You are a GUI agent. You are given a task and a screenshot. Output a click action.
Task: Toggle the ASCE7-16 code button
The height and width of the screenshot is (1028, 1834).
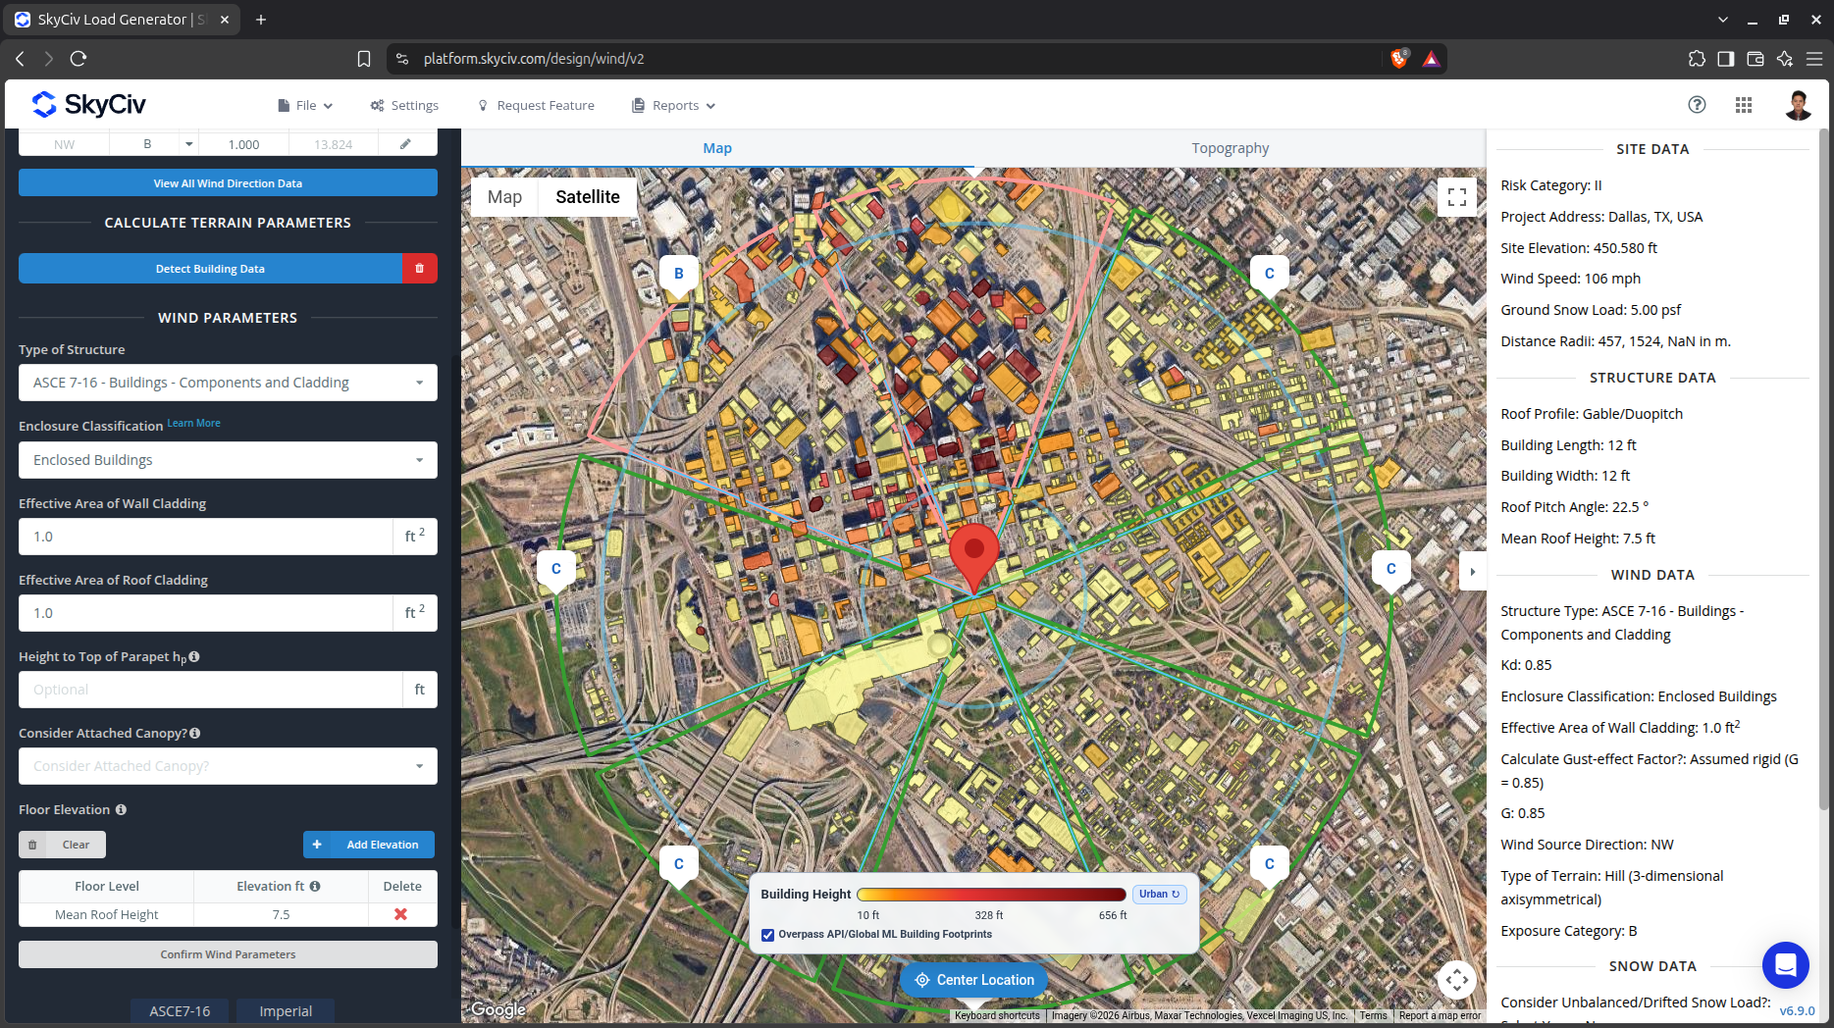click(x=180, y=1011)
